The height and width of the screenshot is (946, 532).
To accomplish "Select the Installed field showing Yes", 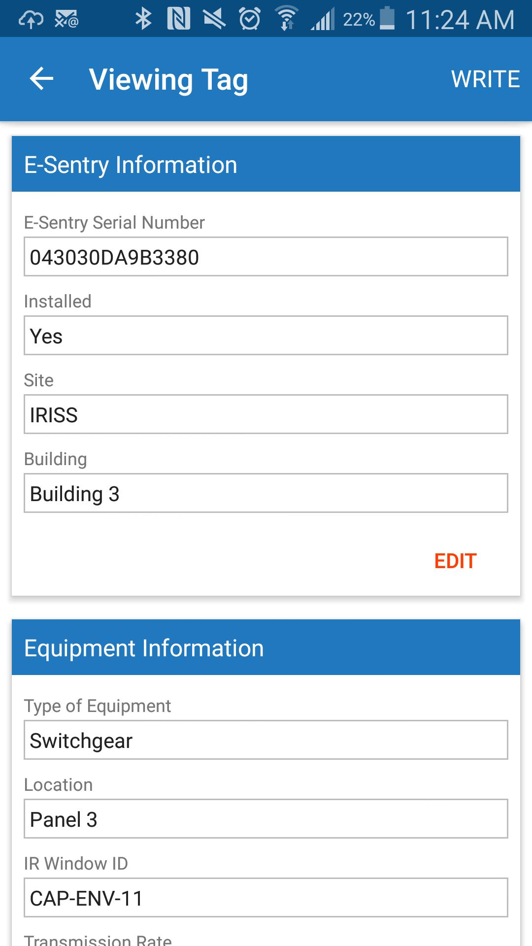I will [266, 336].
